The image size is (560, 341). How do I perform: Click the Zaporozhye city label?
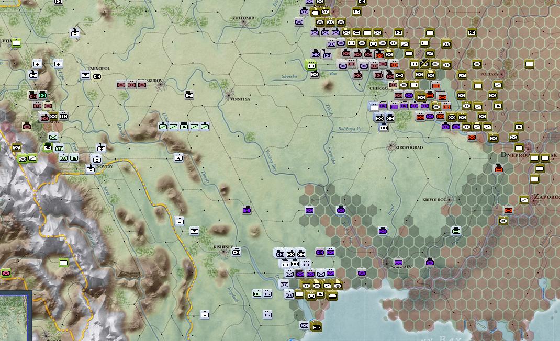pyautogui.click(x=546, y=197)
